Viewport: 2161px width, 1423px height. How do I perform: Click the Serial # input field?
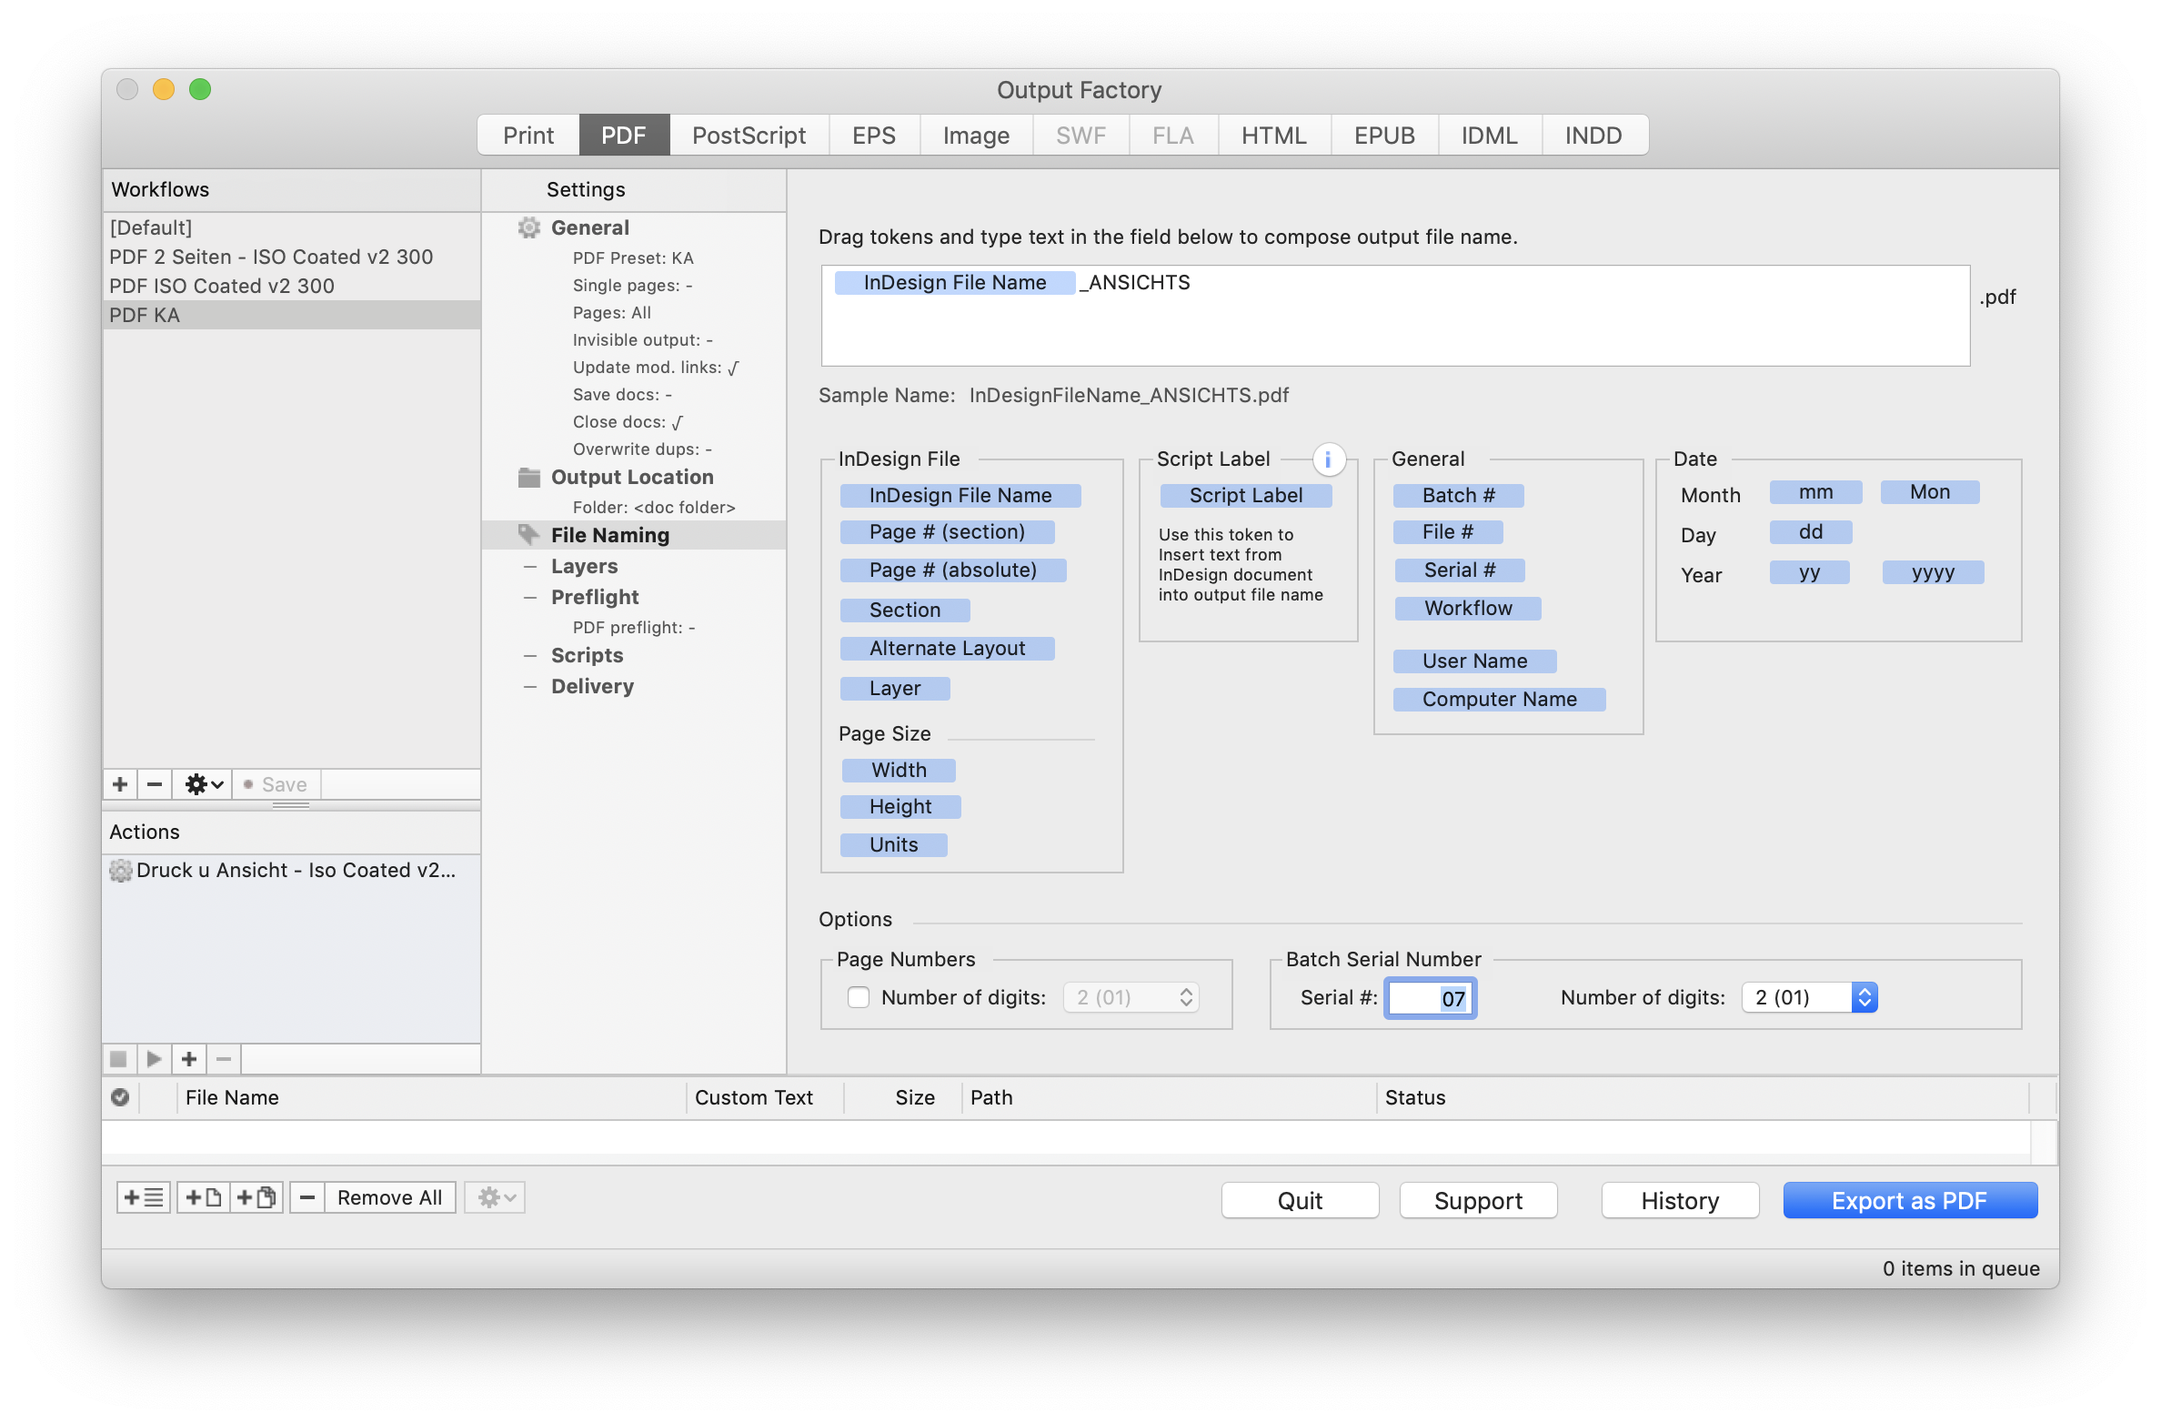pos(1430,998)
